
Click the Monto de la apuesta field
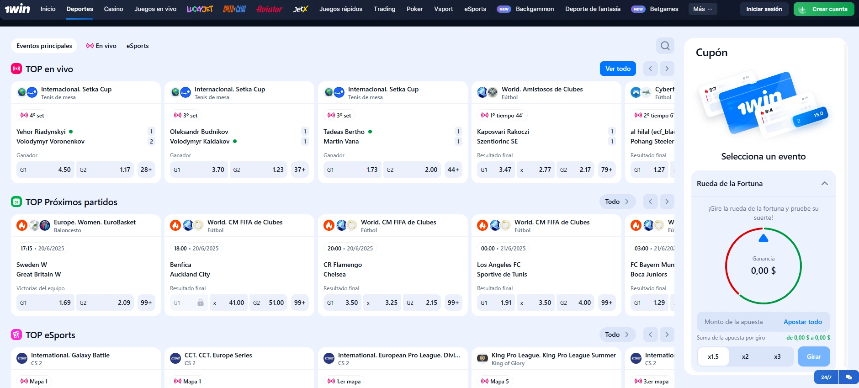(764, 322)
